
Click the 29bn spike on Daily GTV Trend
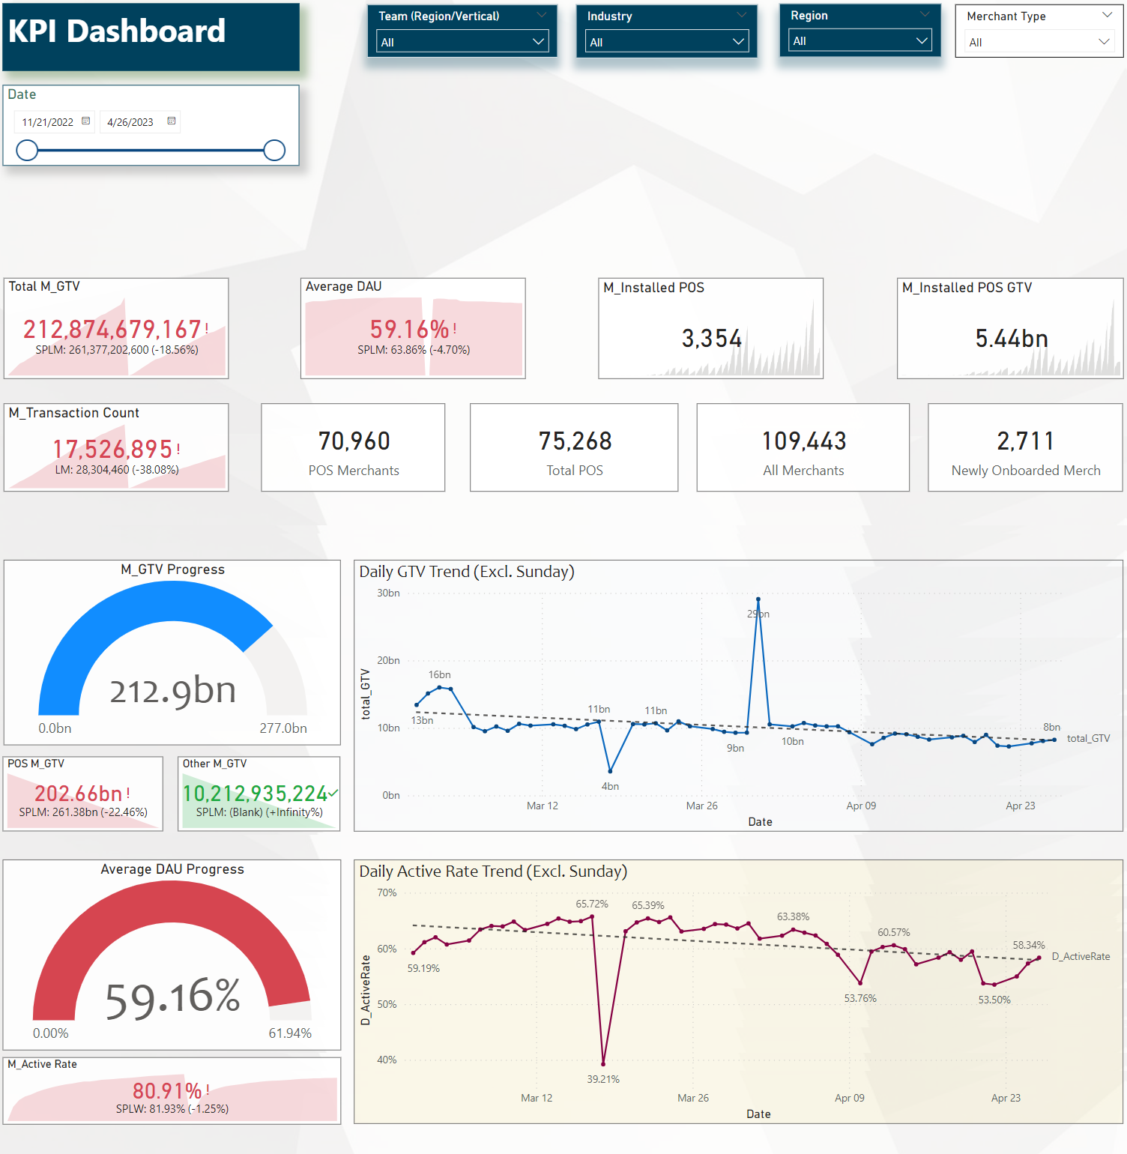click(758, 598)
